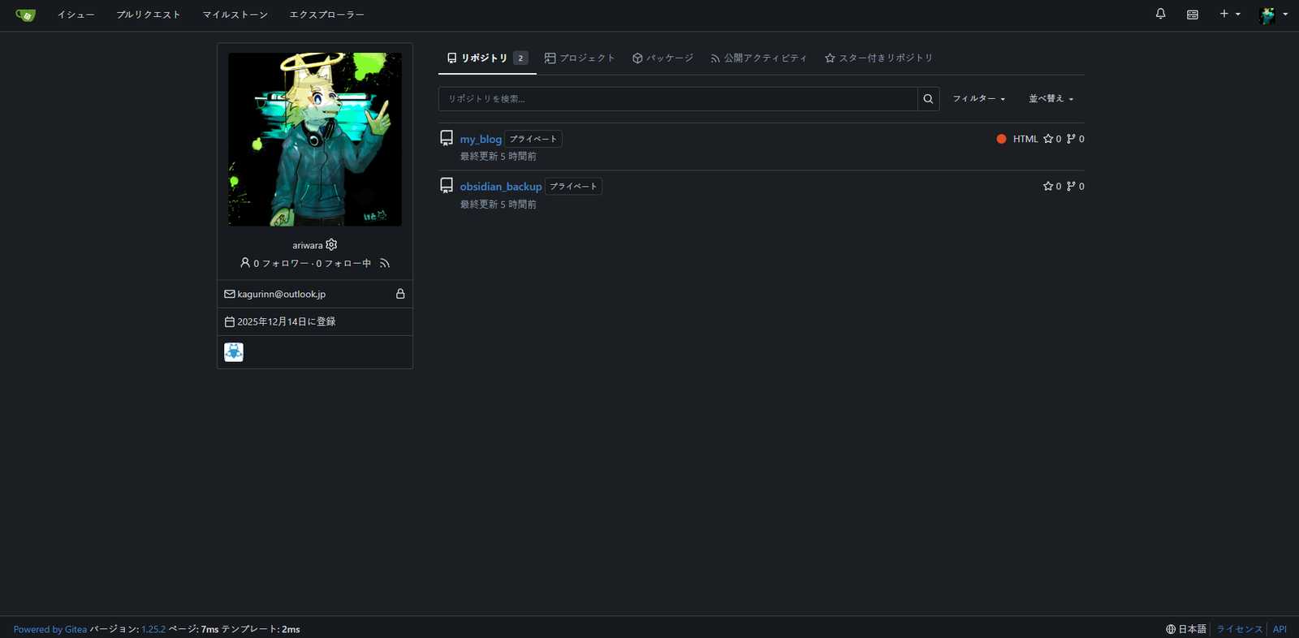Open the time tracker icon in header
Screen dimensions: 1299x638
click(x=1192, y=15)
